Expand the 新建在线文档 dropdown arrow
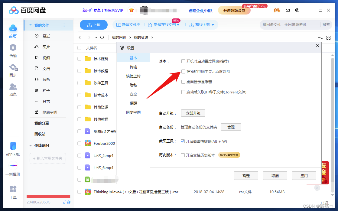 178,25
